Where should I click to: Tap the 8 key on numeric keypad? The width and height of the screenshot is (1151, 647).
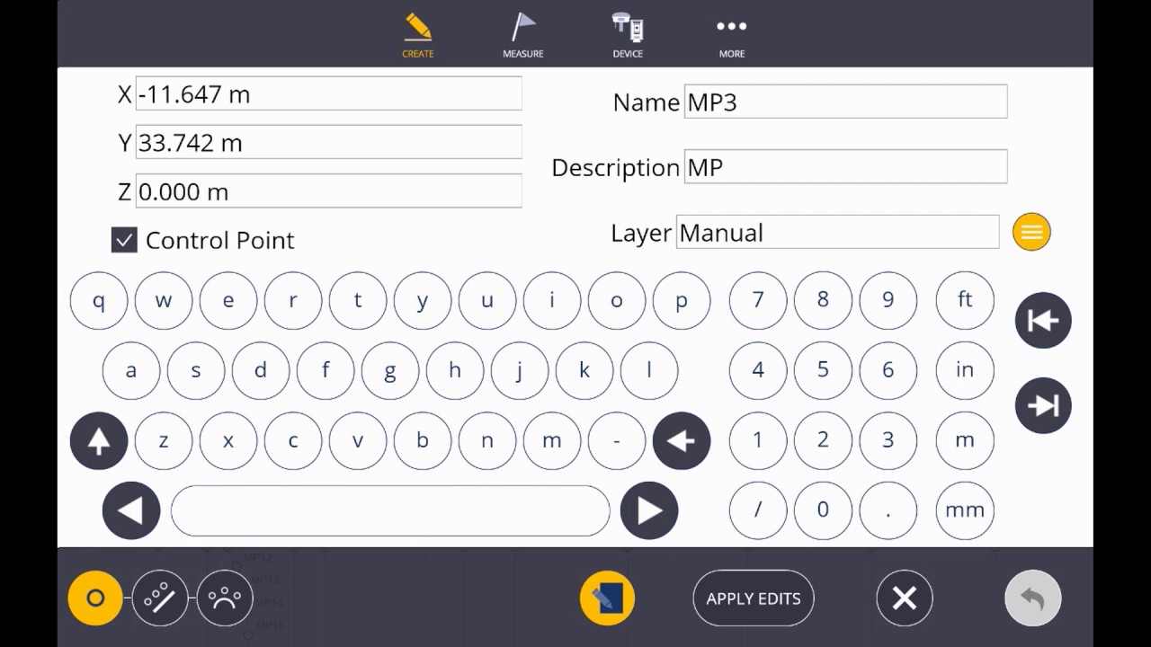tap(823, 300)
